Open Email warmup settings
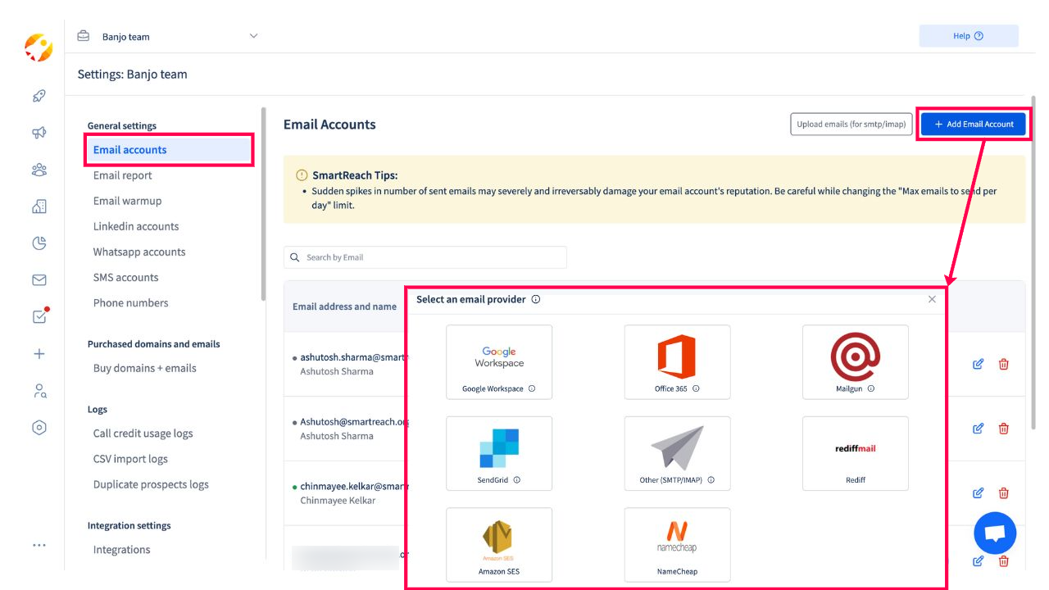The width and height of the screenshot is (1049, 590). (127, 201)
